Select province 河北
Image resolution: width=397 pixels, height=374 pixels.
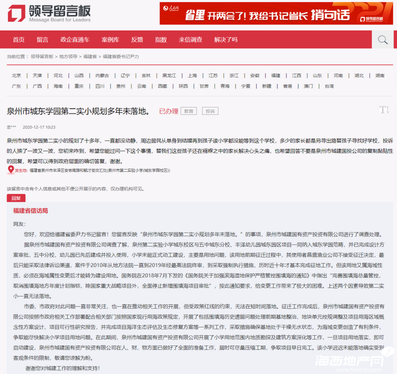pos(58,75)
